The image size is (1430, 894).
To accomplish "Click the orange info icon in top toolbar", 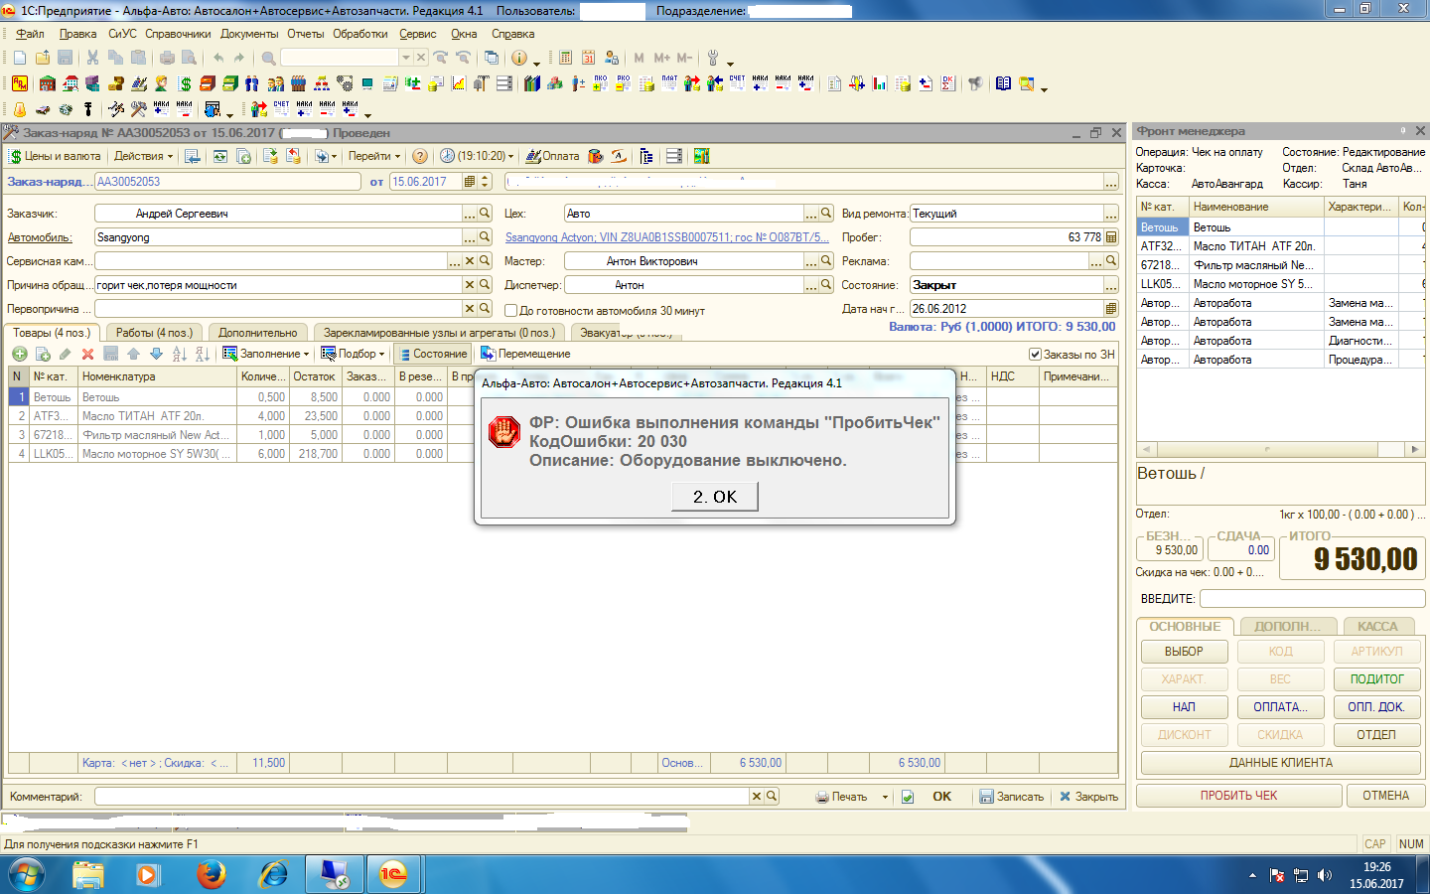I will [518, 58].
